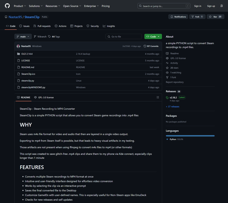The image size is (228, 203).
Task: Fork the repository
Action: click(x=197, y=17)
